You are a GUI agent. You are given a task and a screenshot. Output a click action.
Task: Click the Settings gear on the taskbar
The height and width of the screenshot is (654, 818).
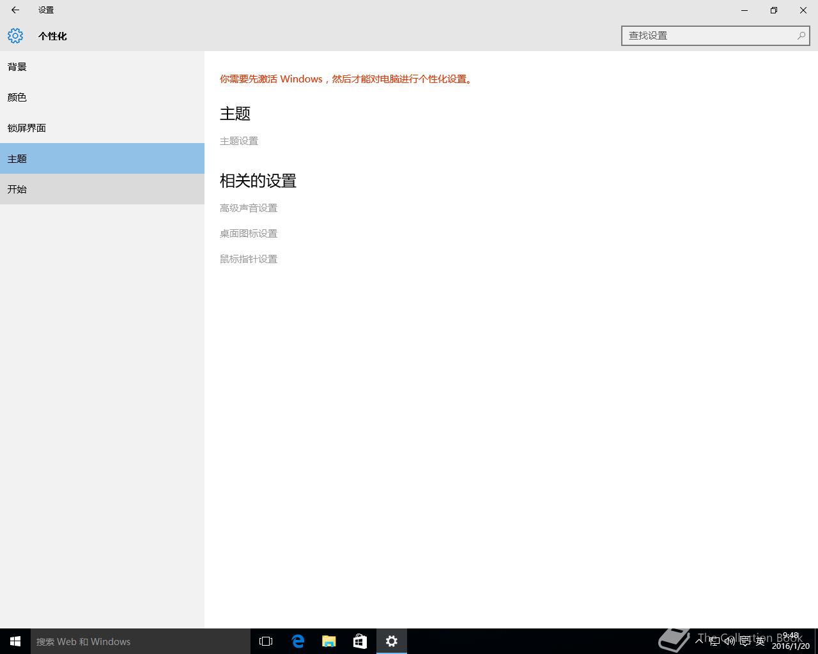pyautogui.click(x=392, y=641)
